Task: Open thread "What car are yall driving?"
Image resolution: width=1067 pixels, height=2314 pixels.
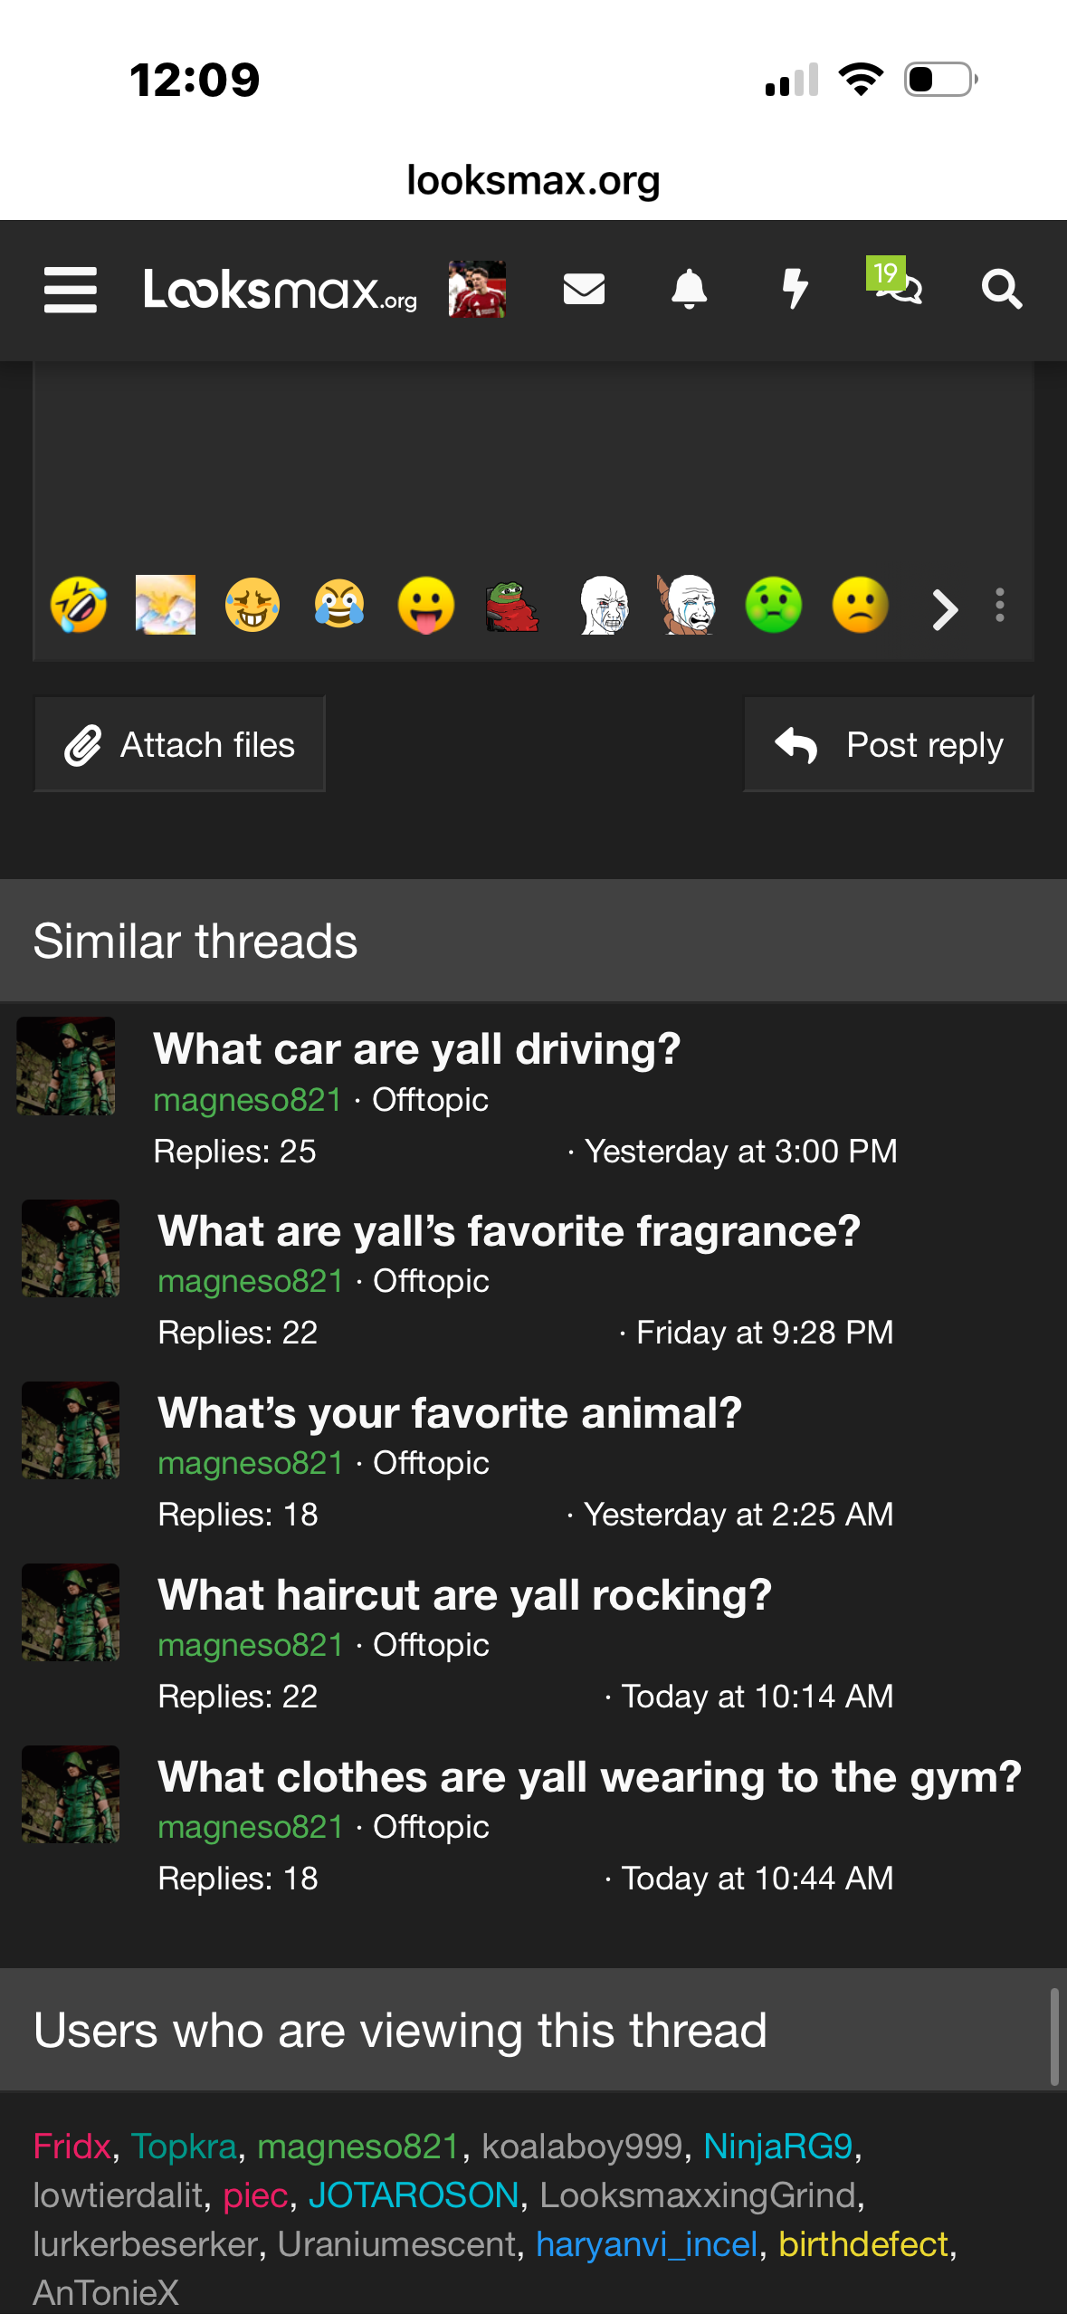Action: click(x=416, y=1048)
